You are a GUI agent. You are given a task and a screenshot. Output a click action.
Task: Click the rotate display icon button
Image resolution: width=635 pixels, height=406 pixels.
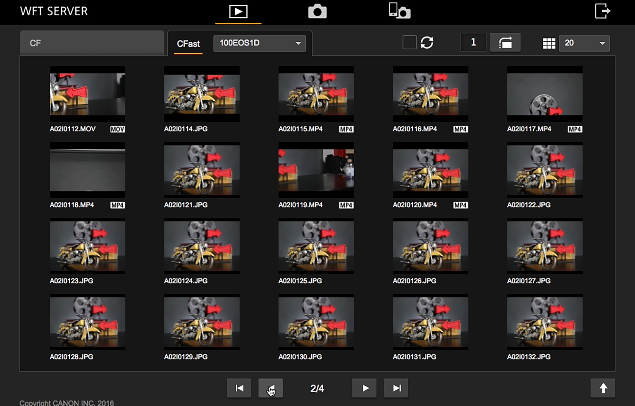click(x=505, y=43)
